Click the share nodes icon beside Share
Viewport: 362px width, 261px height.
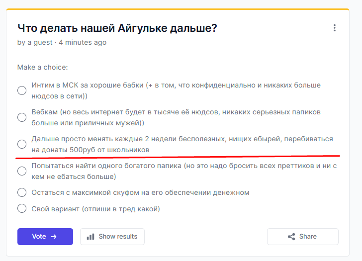[291, 237]
